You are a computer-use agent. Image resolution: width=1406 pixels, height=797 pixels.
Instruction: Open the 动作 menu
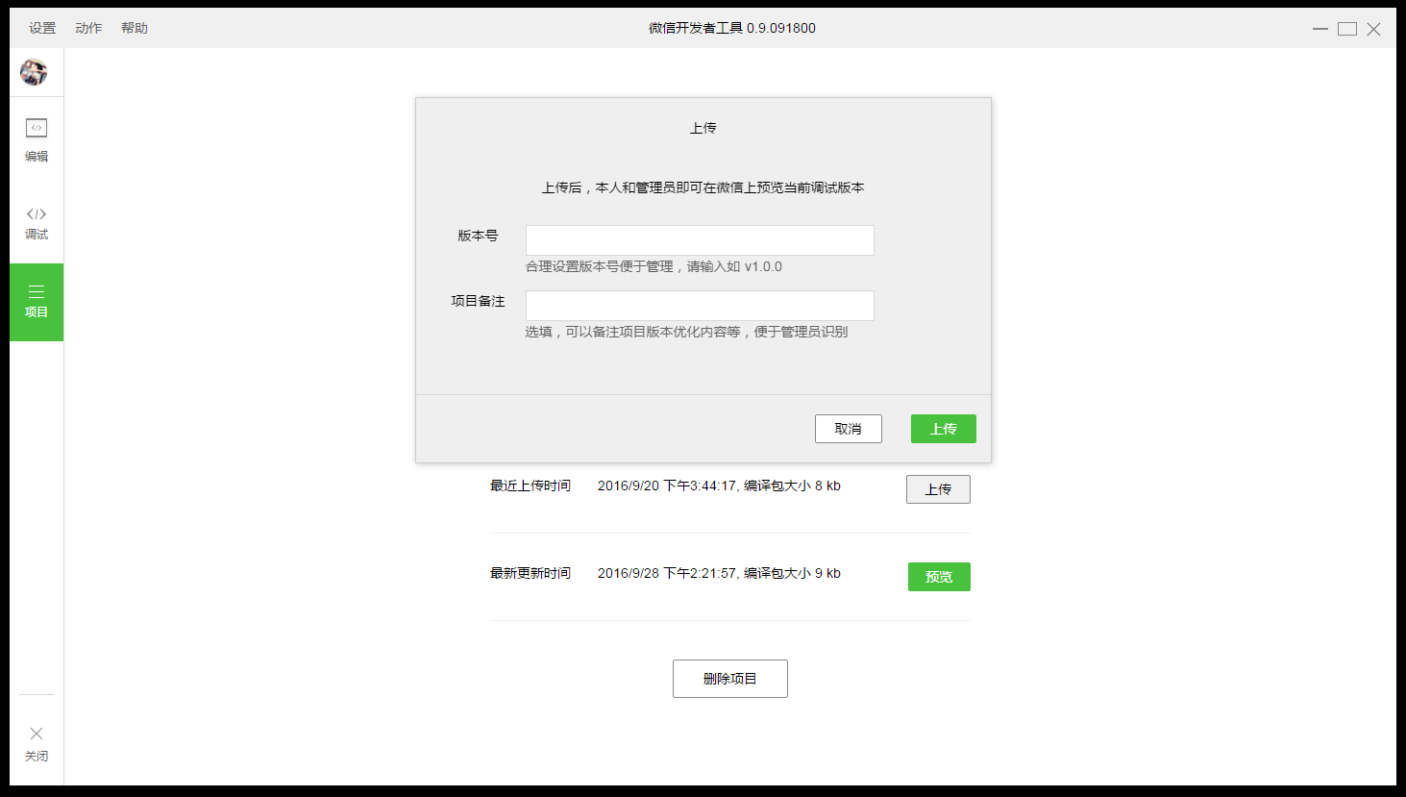87,28
